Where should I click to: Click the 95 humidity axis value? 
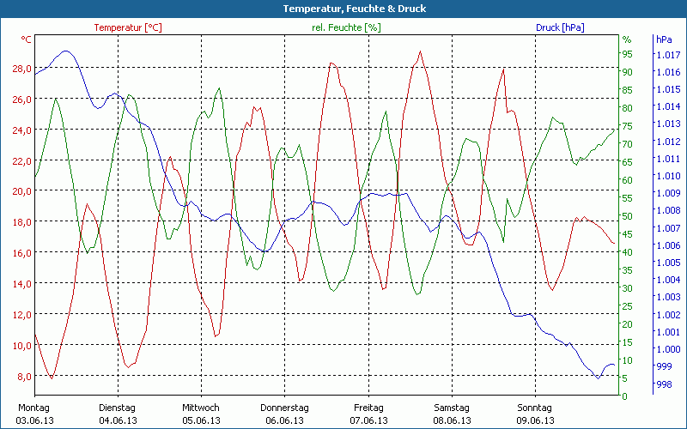tap(627, 54)
